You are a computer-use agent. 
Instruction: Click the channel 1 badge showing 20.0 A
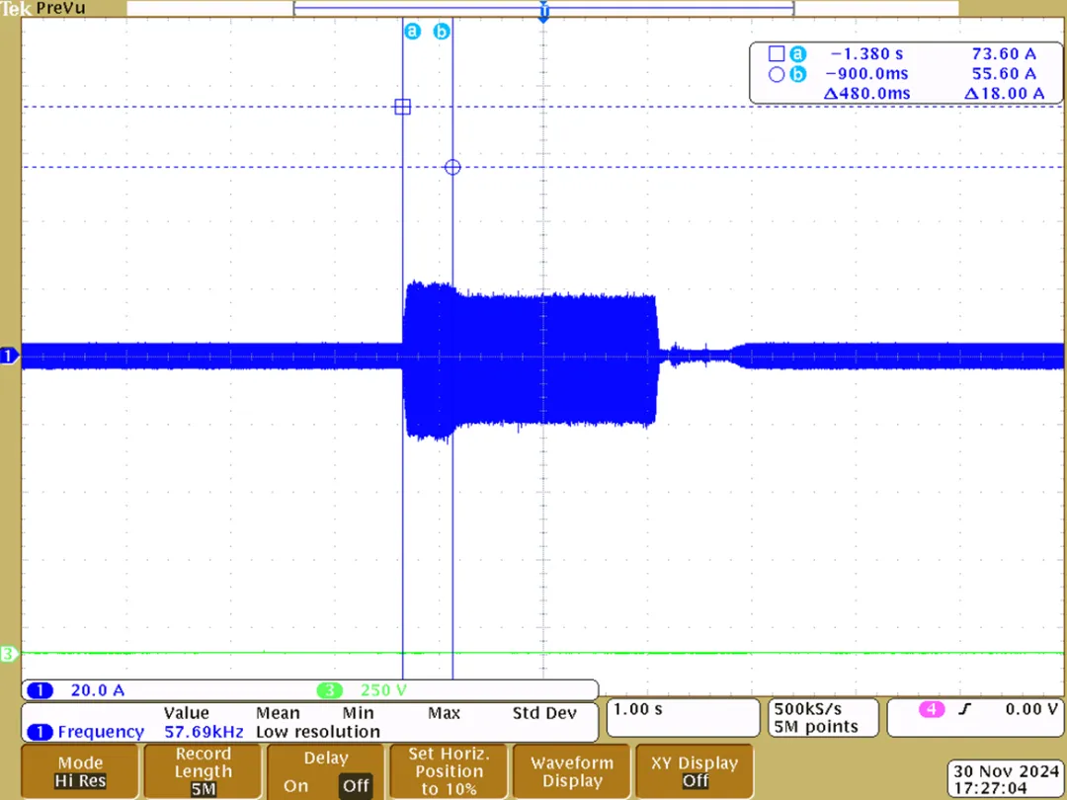41,690
